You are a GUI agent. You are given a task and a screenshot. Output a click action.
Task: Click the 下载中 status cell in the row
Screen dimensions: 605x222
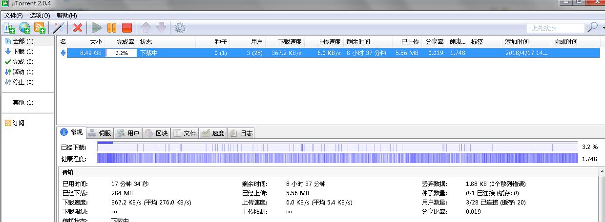pyautogui.click(x=149, y=53)
